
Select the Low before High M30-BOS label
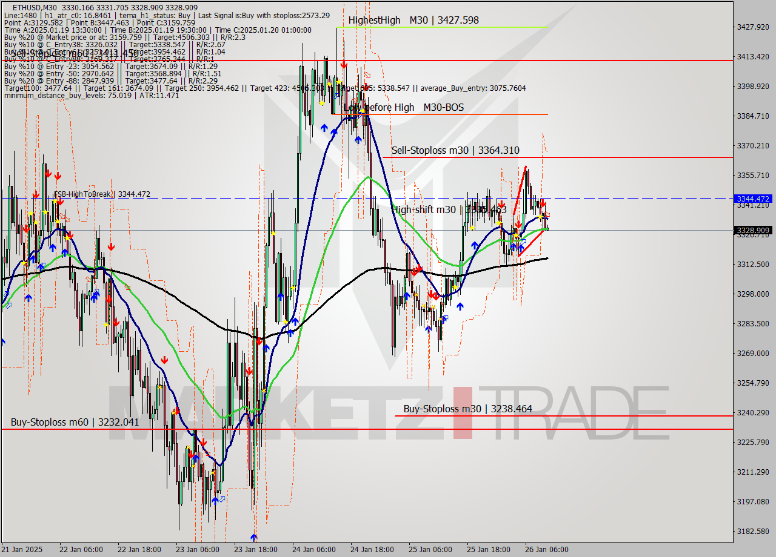click(403, 107)
